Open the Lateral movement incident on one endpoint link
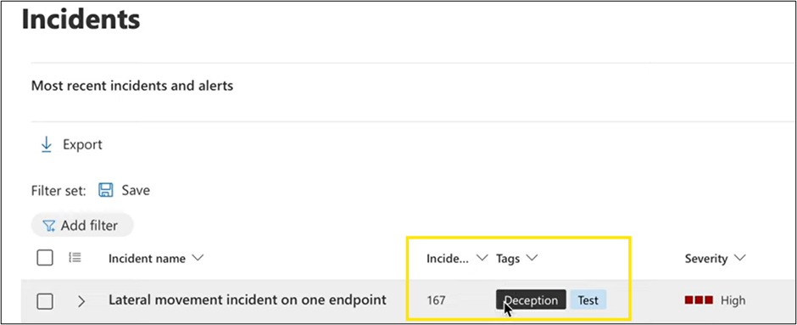The width and height of the screenshot is (797, 325). tap(248, 300)
